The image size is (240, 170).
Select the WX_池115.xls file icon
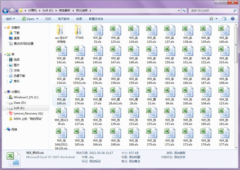pyautogui.click(x=223, y=92)
